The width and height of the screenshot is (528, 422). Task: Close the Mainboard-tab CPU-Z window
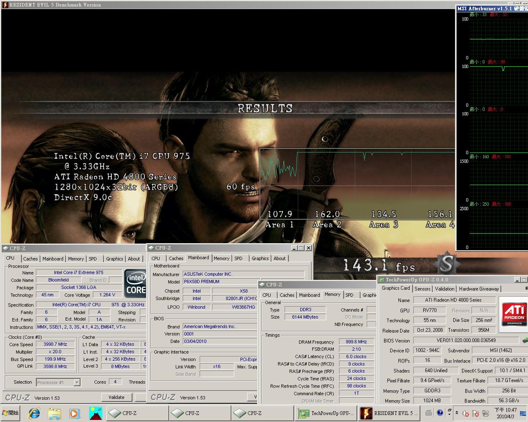pyautogui.click(x=309, y=248)
